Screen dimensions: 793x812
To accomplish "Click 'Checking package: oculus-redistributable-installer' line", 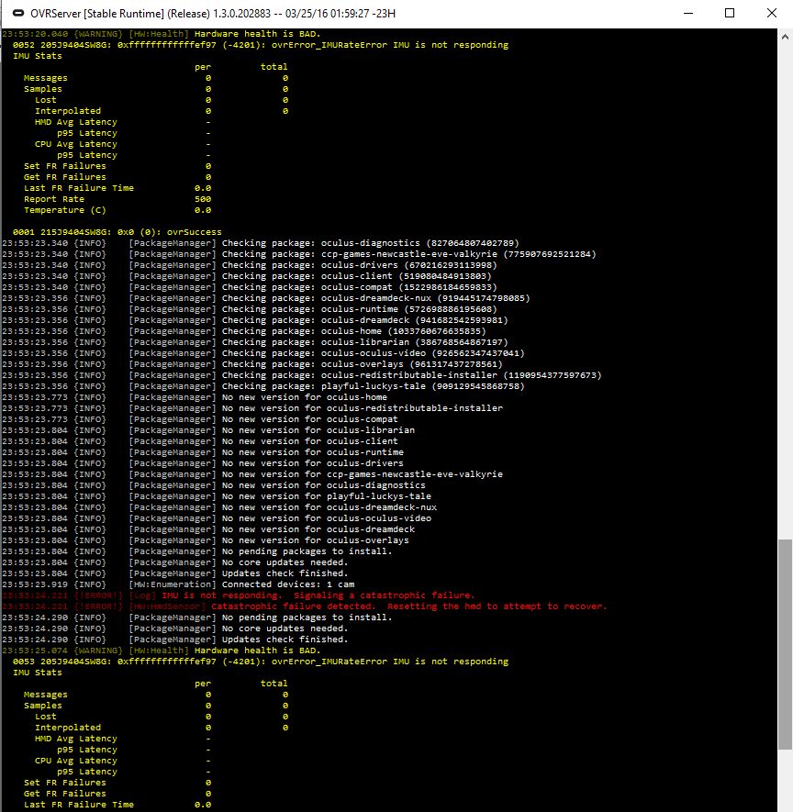I will coord(302,375).
